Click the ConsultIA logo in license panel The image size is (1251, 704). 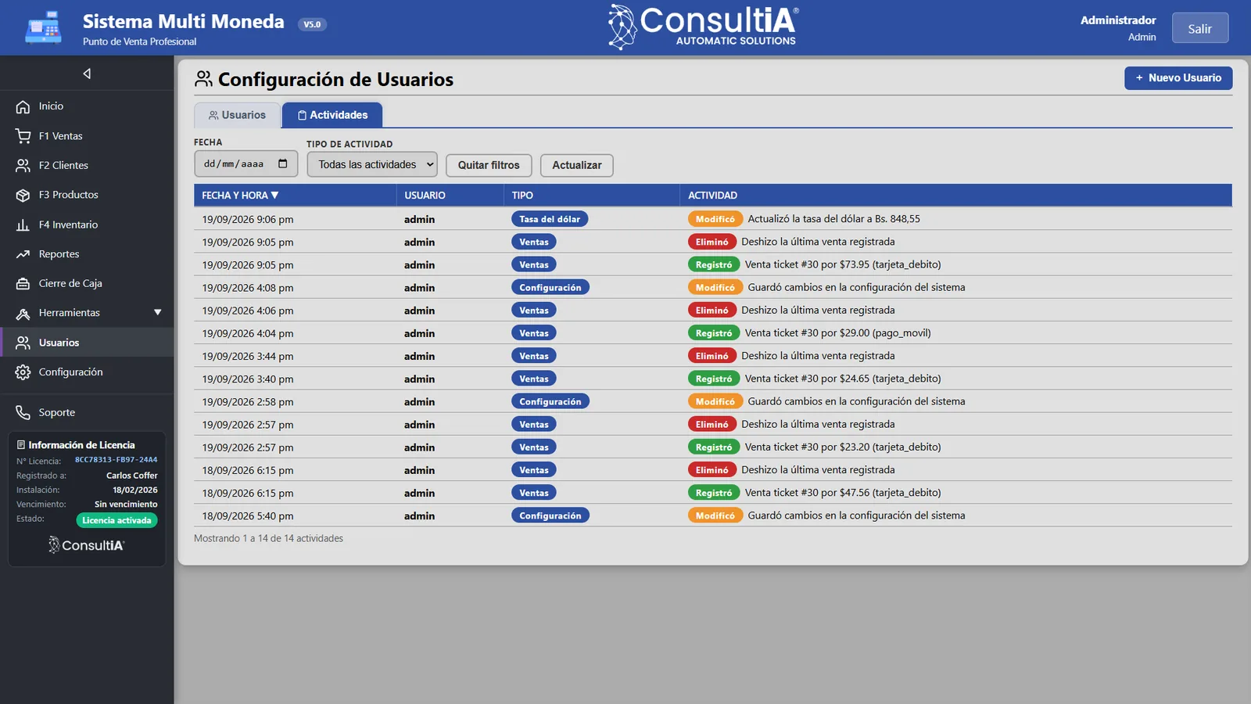pyautogui.click(x=86, y=545)
